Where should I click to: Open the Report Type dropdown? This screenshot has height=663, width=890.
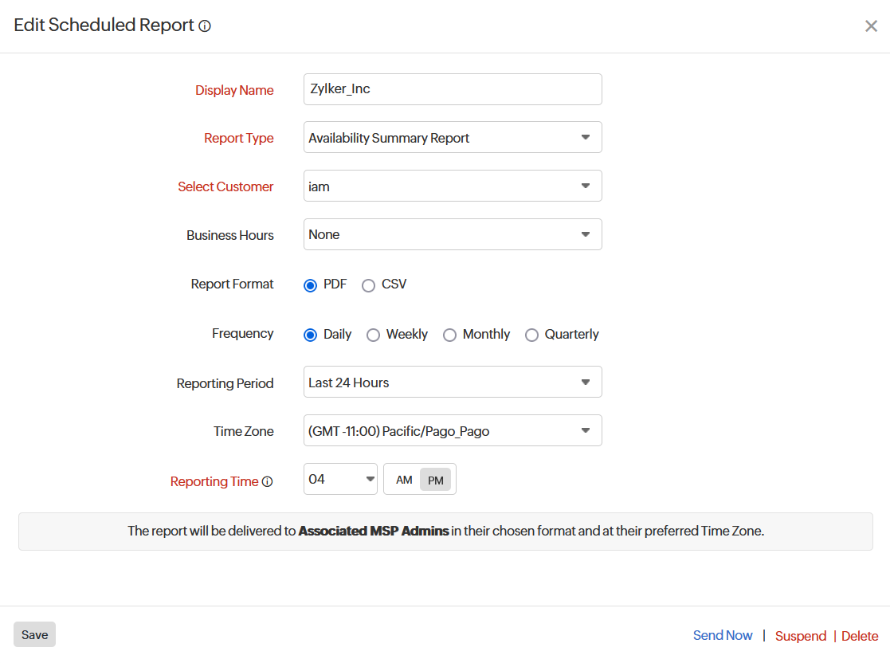(x=452, y=137)
